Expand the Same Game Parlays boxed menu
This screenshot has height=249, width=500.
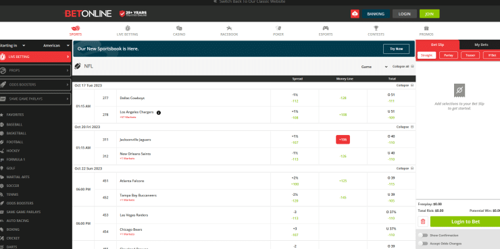35,99
